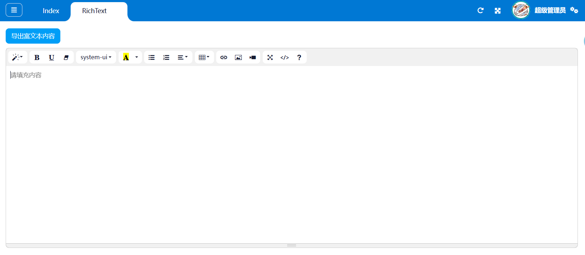Open the user avatar picture
This screenshot has height=255, width=585.
coord(521,10)
